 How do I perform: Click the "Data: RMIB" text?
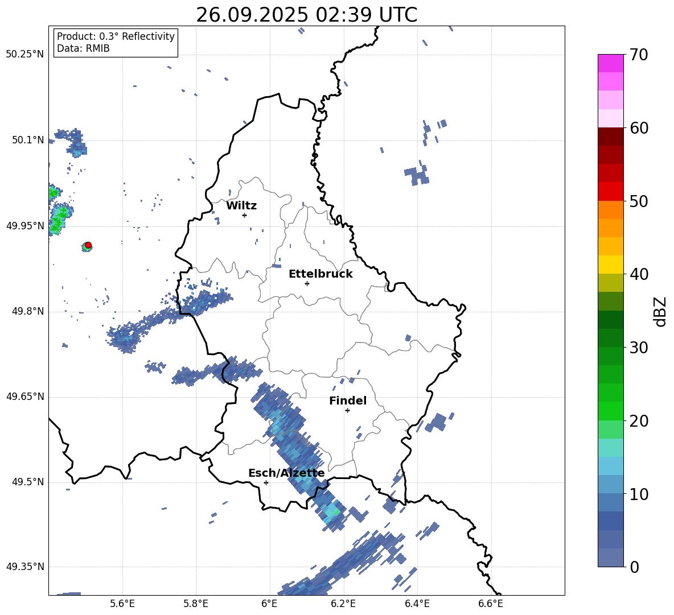(83, 48)
